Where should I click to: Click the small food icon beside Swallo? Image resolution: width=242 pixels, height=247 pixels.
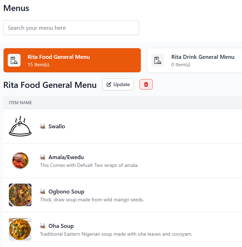[x=43, y=127]
